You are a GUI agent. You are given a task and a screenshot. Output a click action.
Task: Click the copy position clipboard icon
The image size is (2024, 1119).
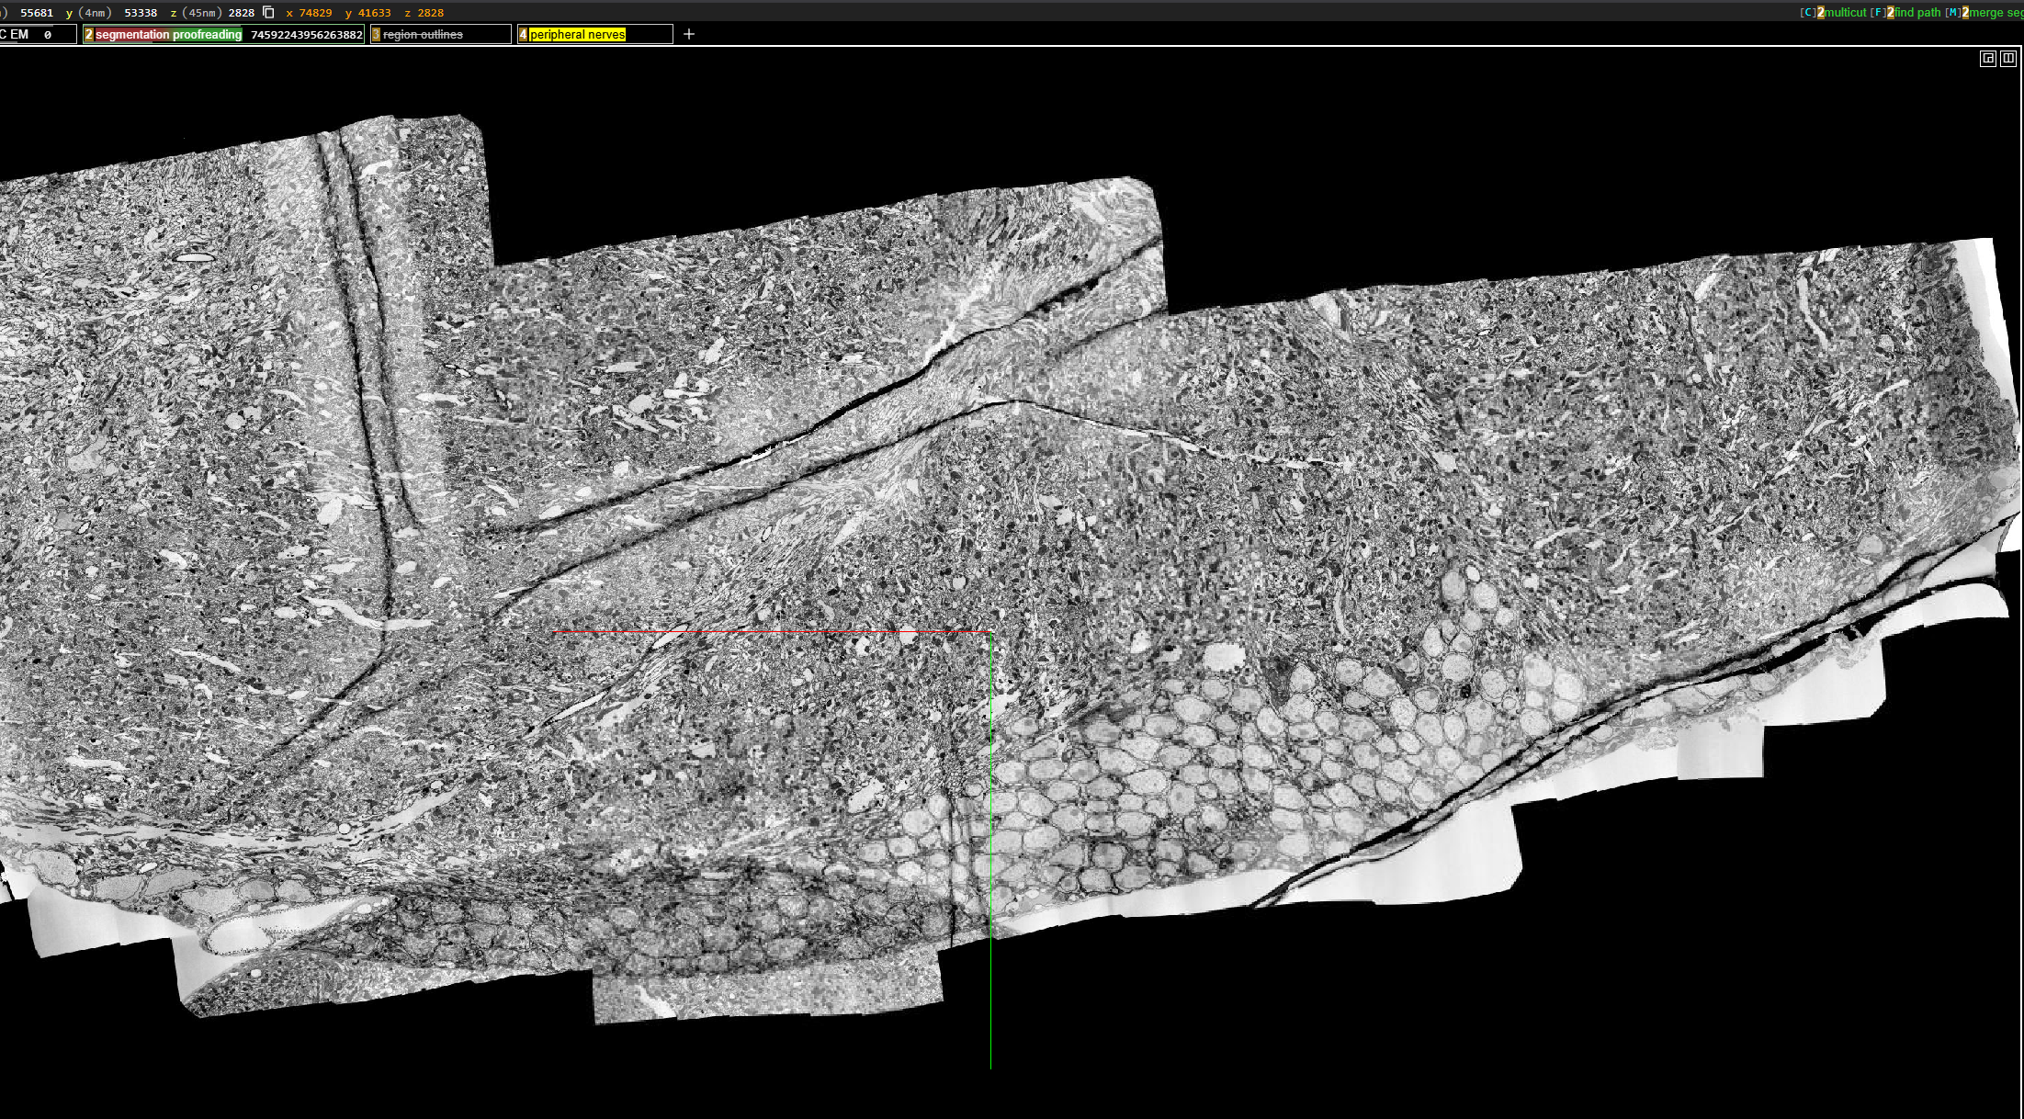pyautogui.click(x=268, y=12)
